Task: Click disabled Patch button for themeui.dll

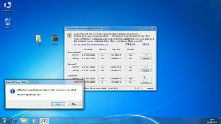Action: coord(146,67)
